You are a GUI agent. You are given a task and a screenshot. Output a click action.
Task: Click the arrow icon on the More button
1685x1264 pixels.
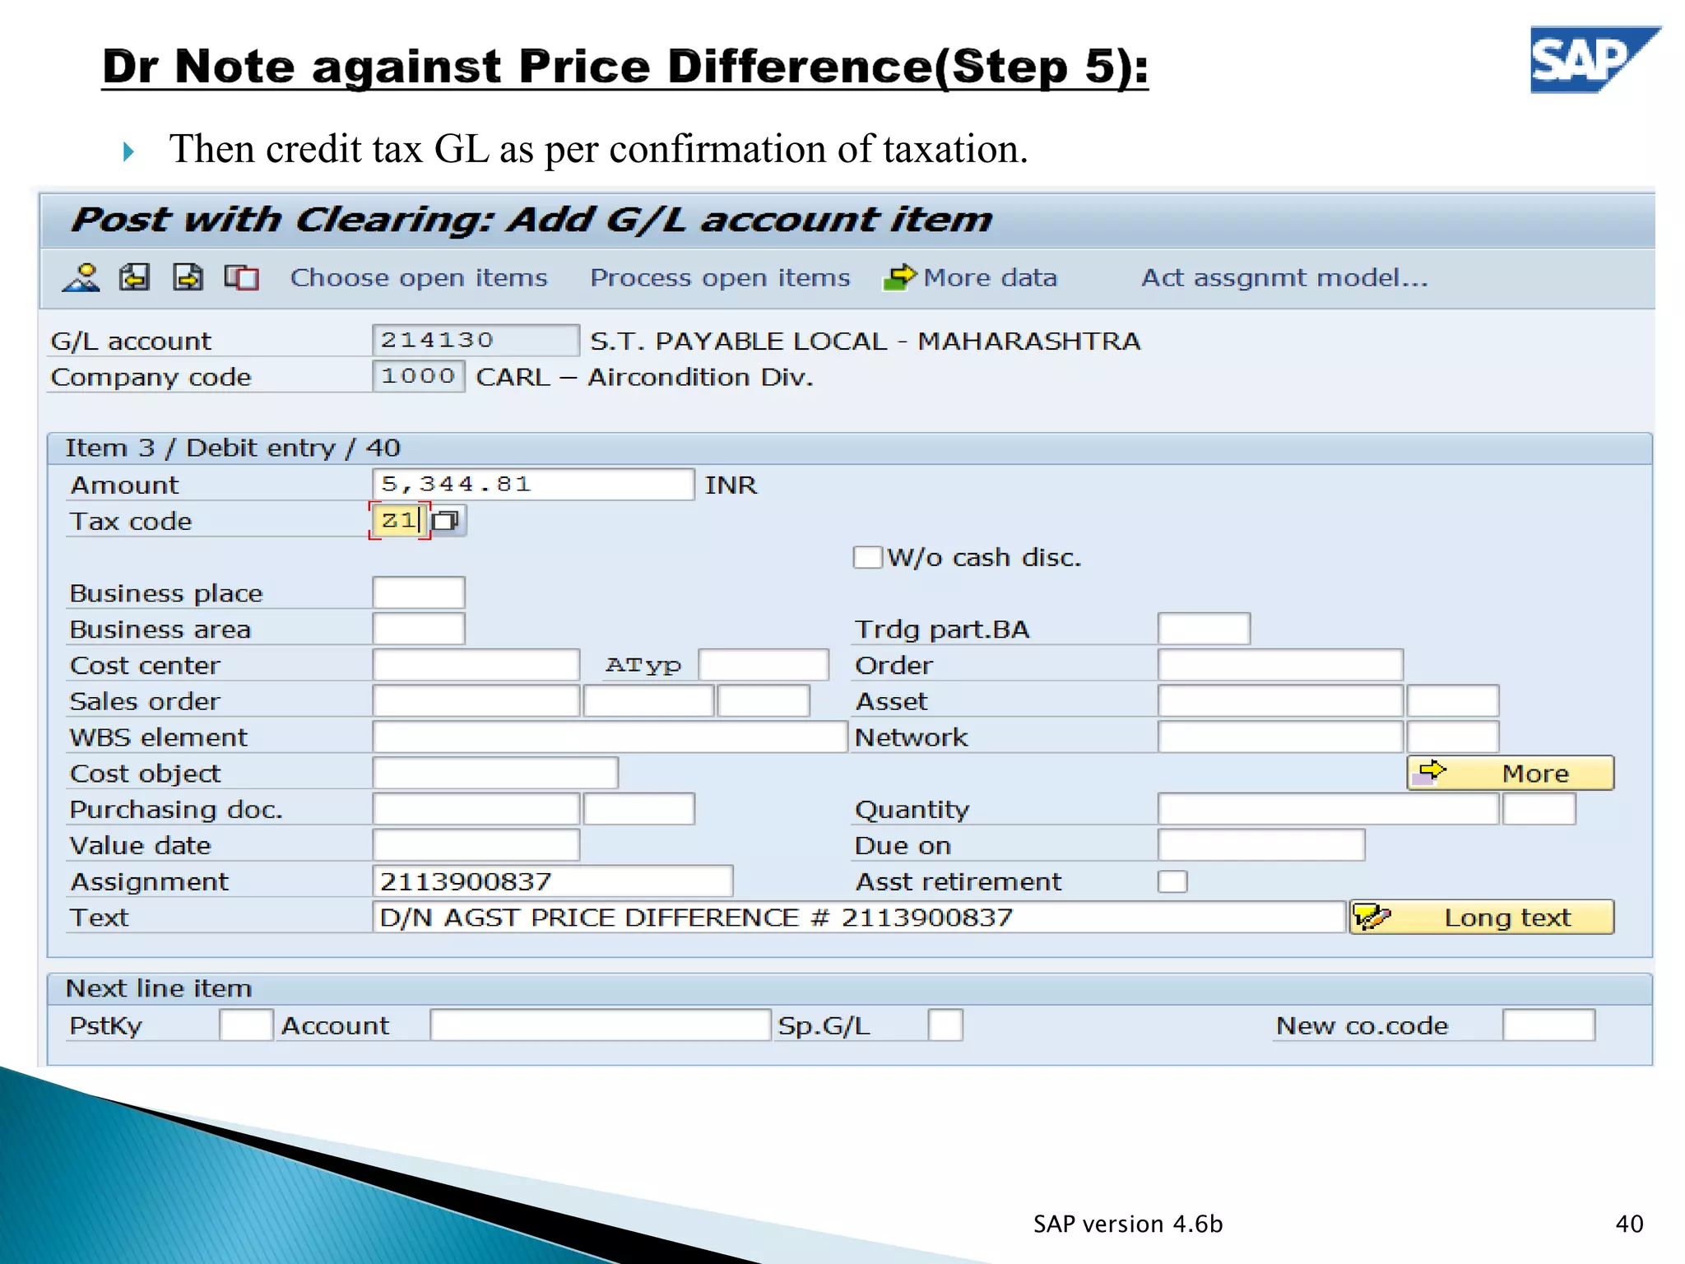tap(1430, 773)
